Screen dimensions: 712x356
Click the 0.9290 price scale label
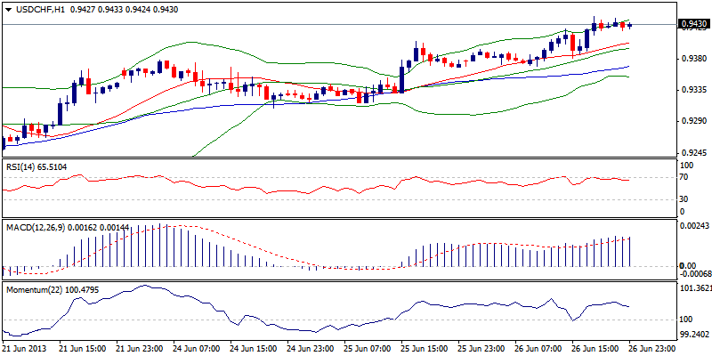692,120
